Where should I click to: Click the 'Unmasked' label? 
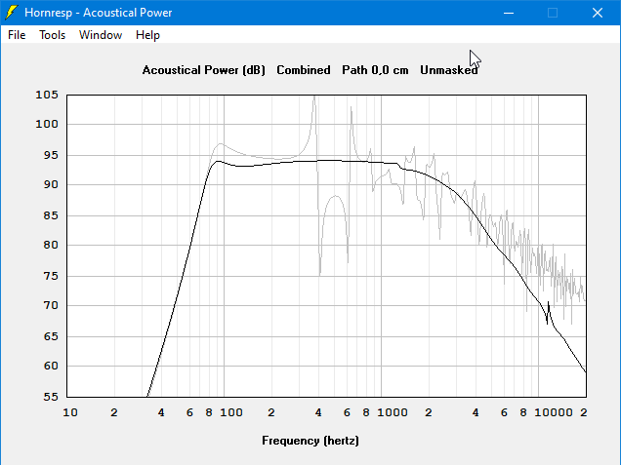449,70
